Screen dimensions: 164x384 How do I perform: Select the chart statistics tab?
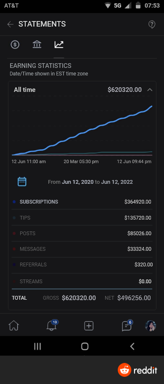[x=59, y=45]
